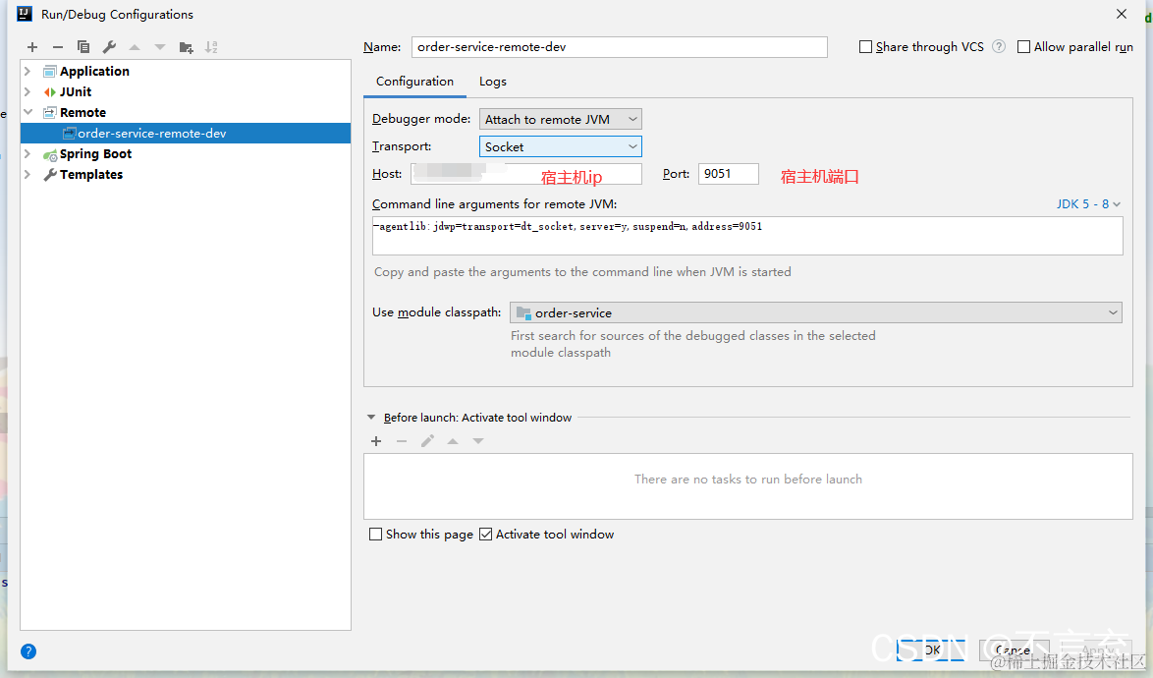Click help icon next to Share through VCS
This screenshot has width=1153, height=678.
tap(999, 46)
